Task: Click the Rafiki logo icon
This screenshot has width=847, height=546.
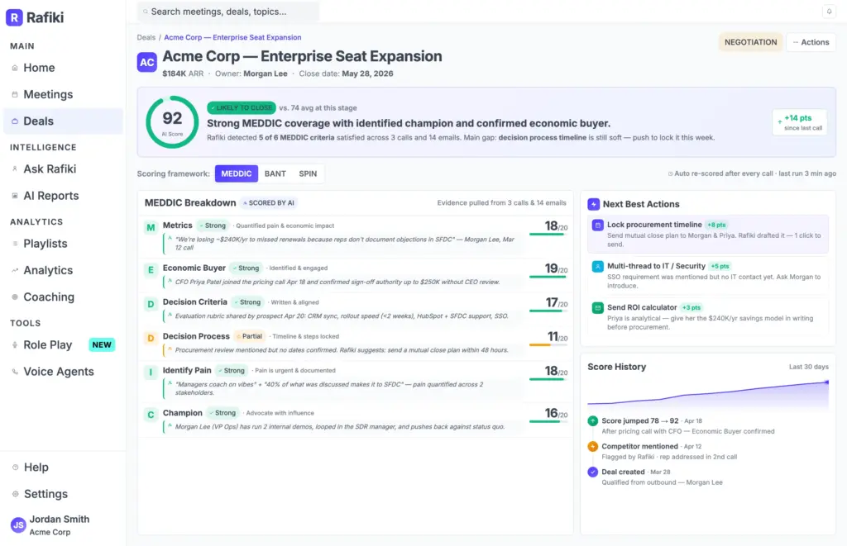Action: click(14, 17)
